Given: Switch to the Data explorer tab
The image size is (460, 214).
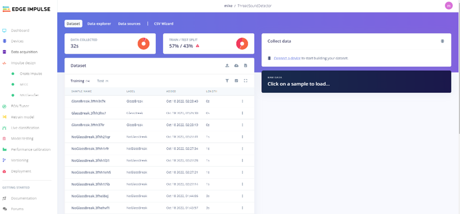Looking at the screenshot, I should click(x=99, y=23).
